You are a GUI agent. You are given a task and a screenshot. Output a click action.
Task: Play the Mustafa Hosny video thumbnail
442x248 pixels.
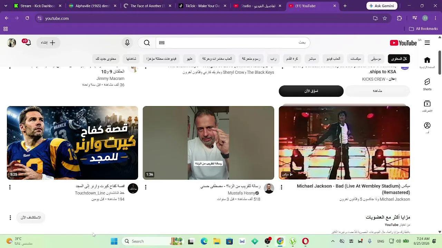[x=209, y=143]
